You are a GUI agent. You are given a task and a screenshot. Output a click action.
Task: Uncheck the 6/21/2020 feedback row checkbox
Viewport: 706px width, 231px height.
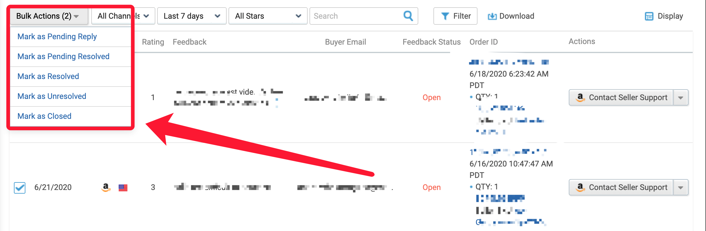coord(20,188)
